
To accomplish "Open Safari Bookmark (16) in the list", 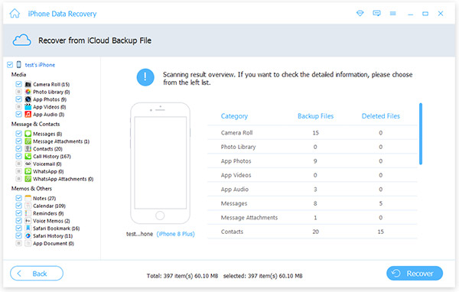I will coord(56,229).
